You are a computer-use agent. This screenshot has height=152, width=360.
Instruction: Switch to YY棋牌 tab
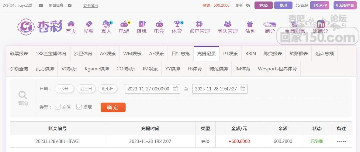click(x=173, y=69)
